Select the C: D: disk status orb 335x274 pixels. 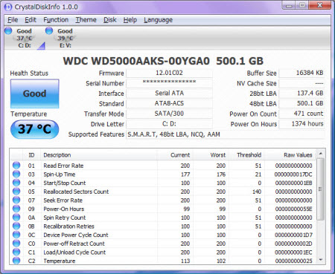8,30
